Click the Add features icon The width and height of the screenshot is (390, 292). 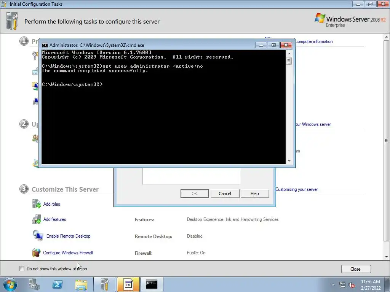tap(36, 219)
